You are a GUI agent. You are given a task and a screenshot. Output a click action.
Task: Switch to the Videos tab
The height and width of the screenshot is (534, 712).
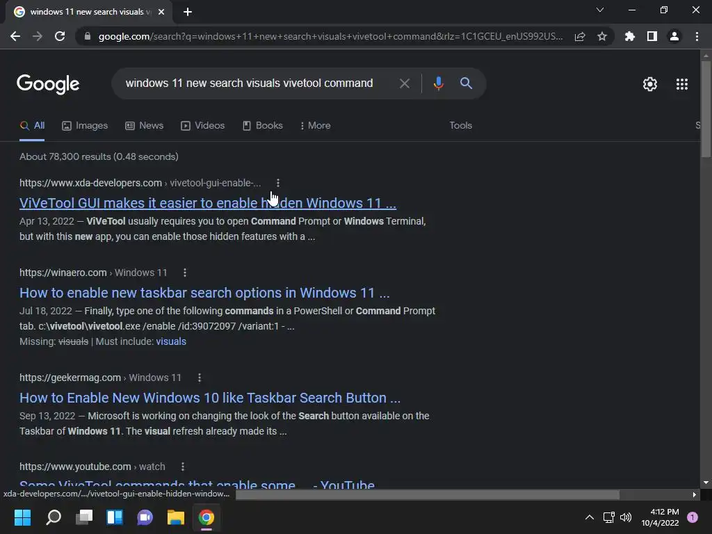202,126
